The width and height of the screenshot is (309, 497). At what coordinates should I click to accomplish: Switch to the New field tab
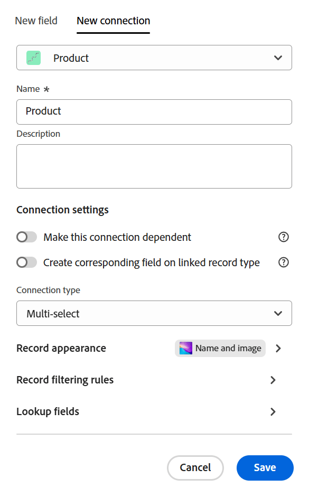(x=36, y=21)
